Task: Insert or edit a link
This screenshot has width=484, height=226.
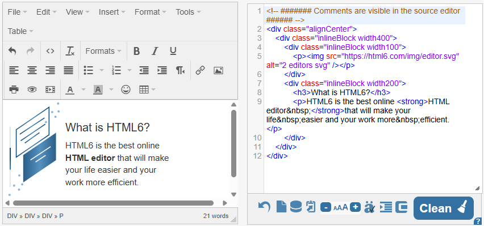Action: pyautogui.click(x=201, y=70)
